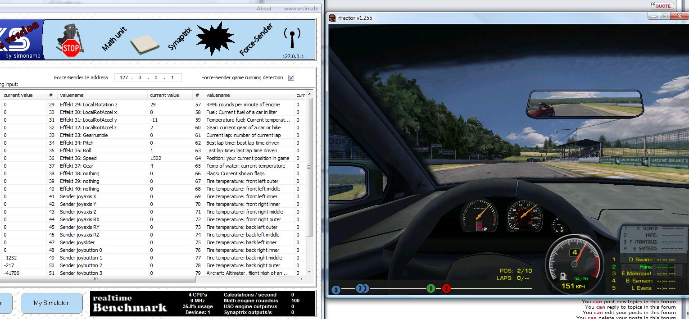The width and height of the screenshot is (689, 319).
Task: Click the 151 KPH speed readout in rFactor
Action: pyautogui.click(x=573, y=286)
